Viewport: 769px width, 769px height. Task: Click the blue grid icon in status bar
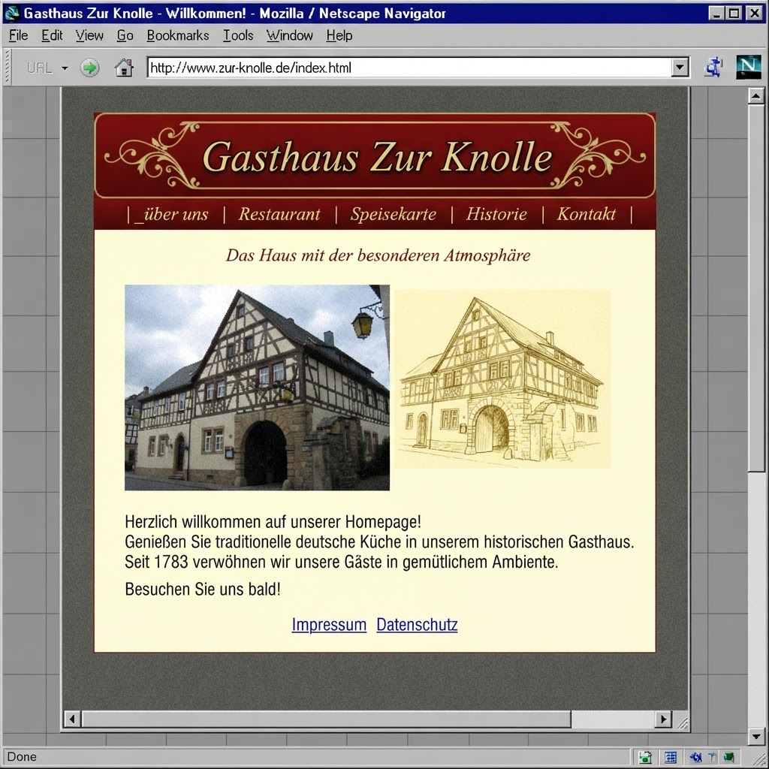point(671,757)
